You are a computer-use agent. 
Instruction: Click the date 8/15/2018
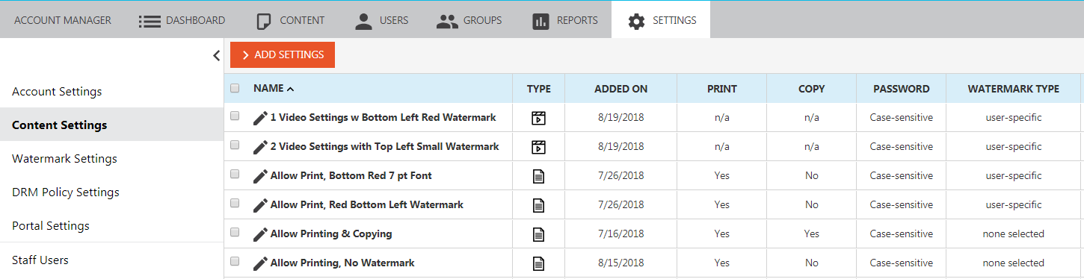(x=621, y=263)
